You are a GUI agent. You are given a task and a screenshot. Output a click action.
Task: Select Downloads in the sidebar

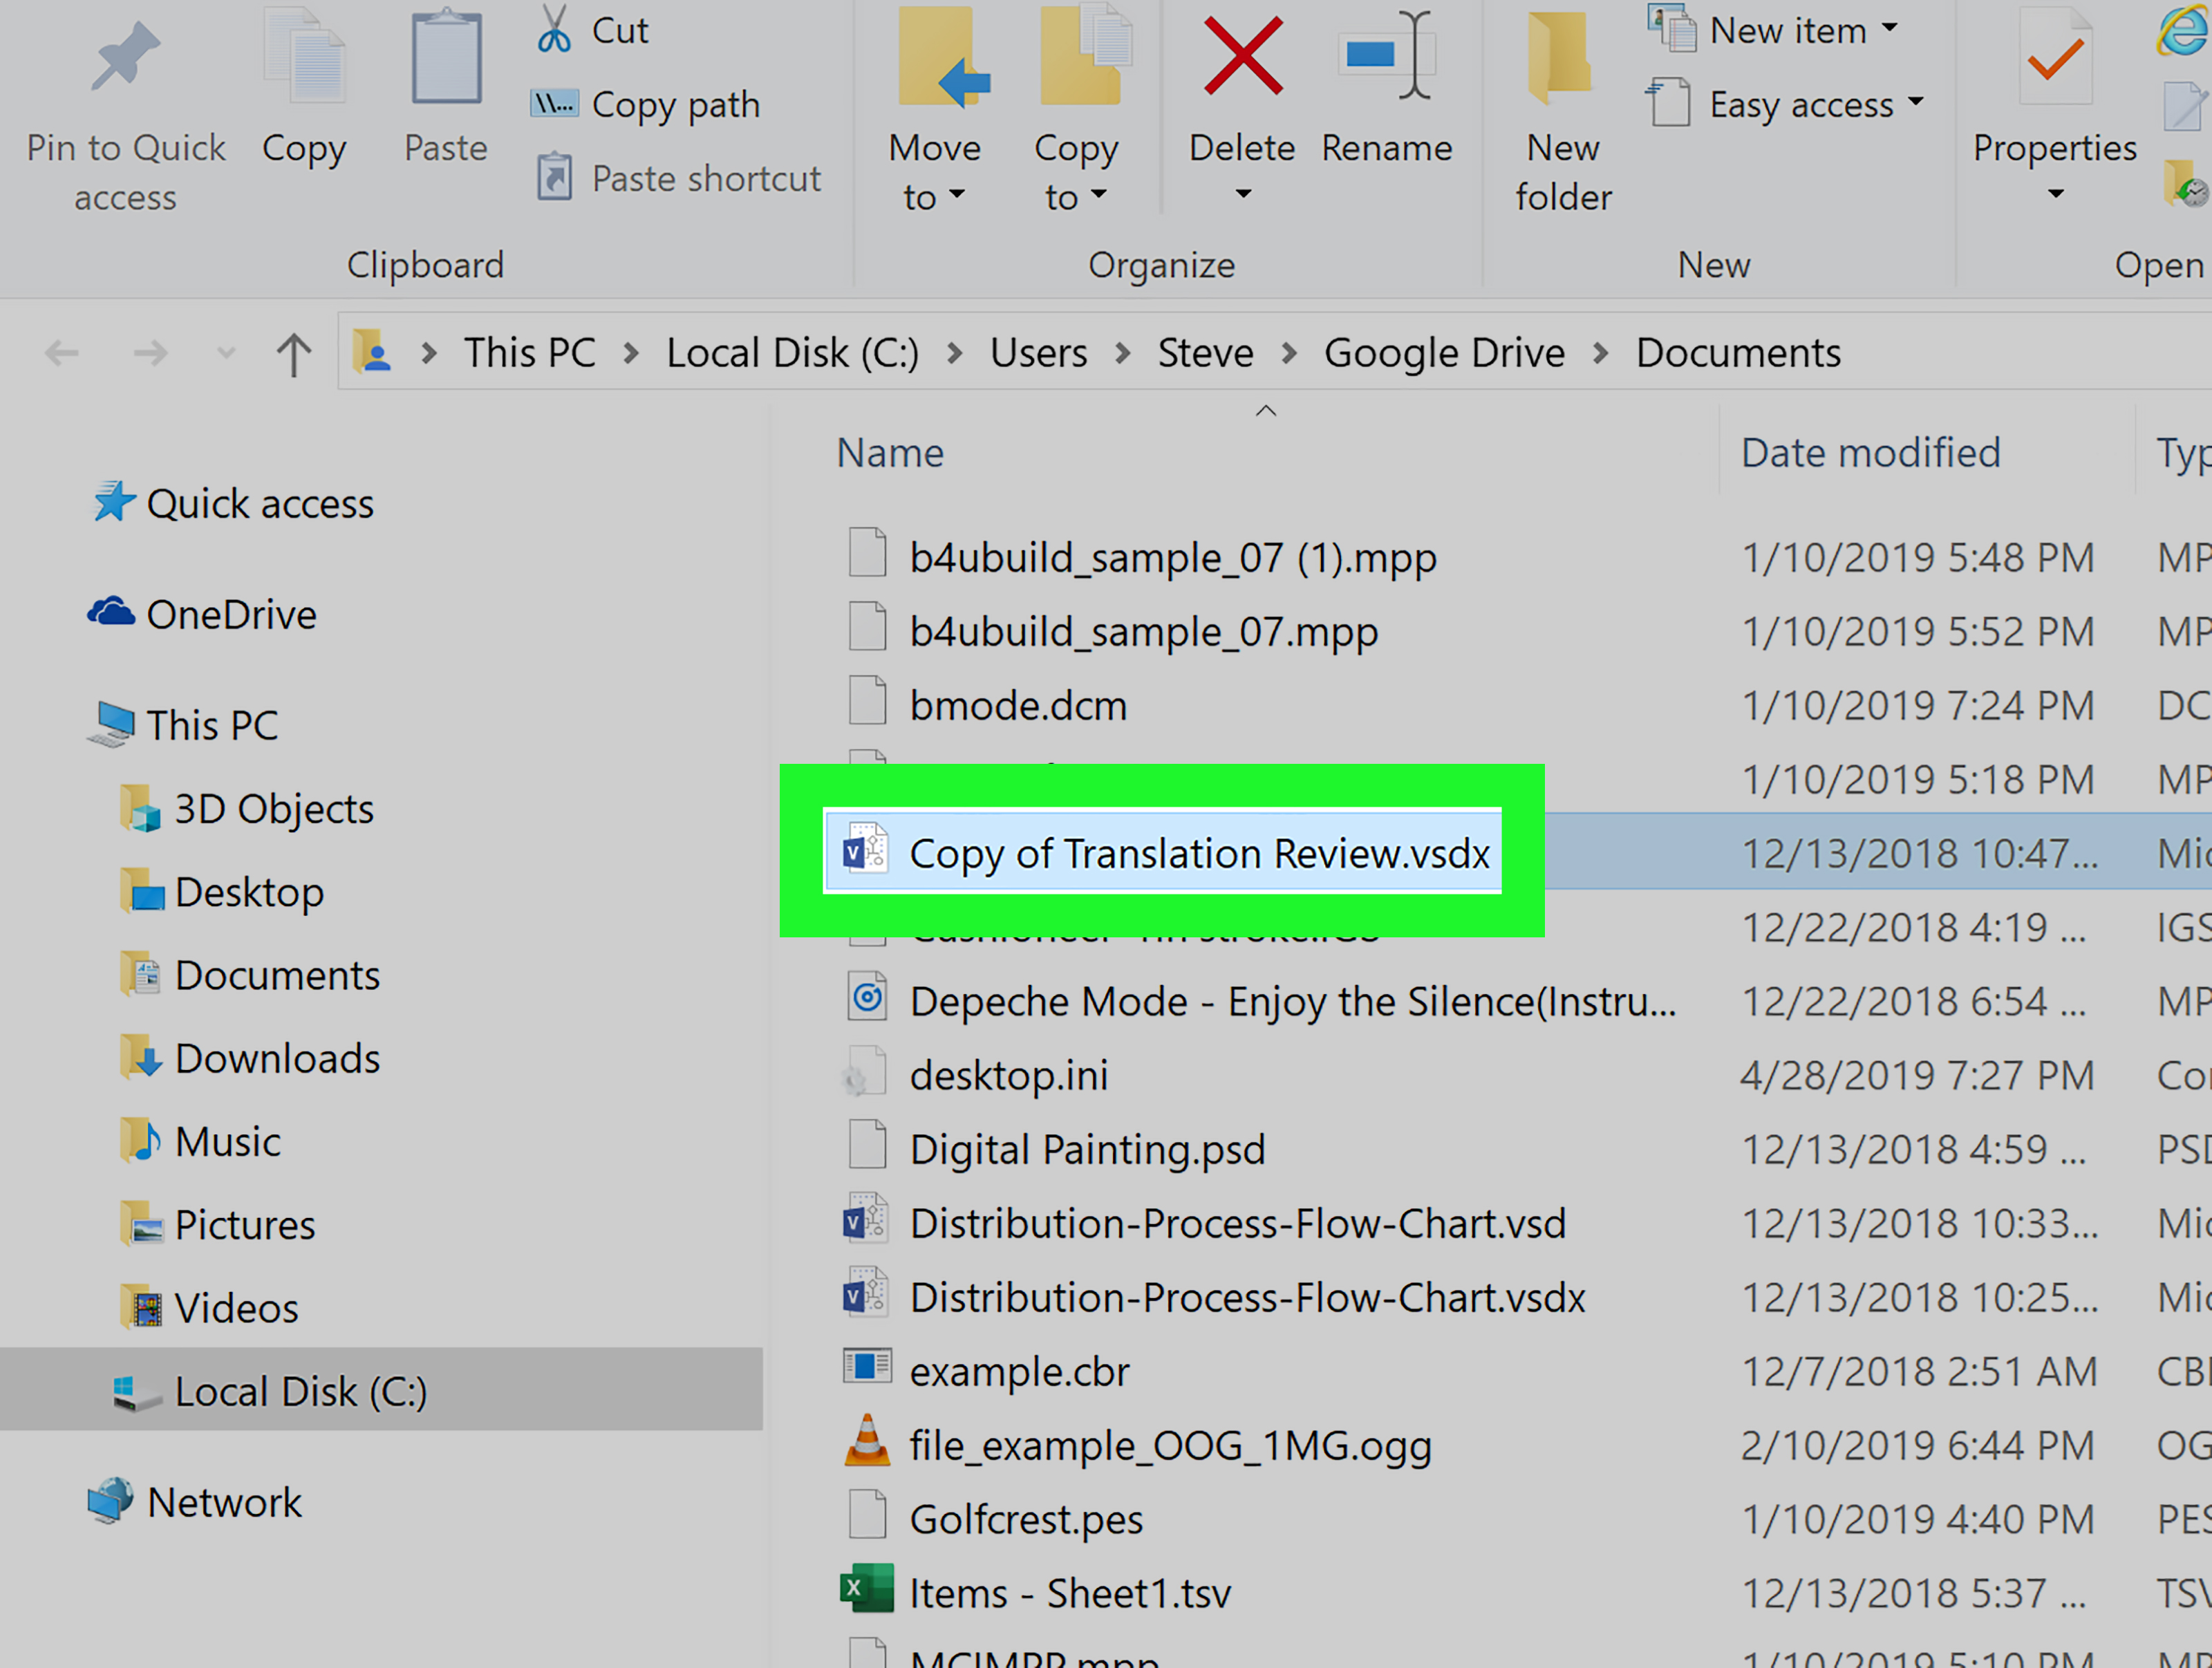point(277,1058)
